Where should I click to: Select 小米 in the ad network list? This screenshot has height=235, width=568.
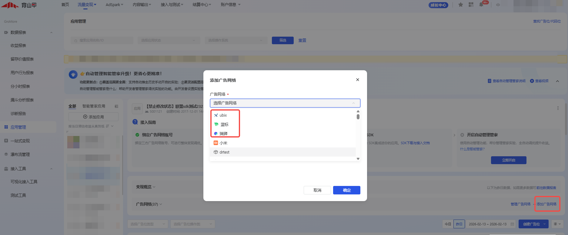223,143
